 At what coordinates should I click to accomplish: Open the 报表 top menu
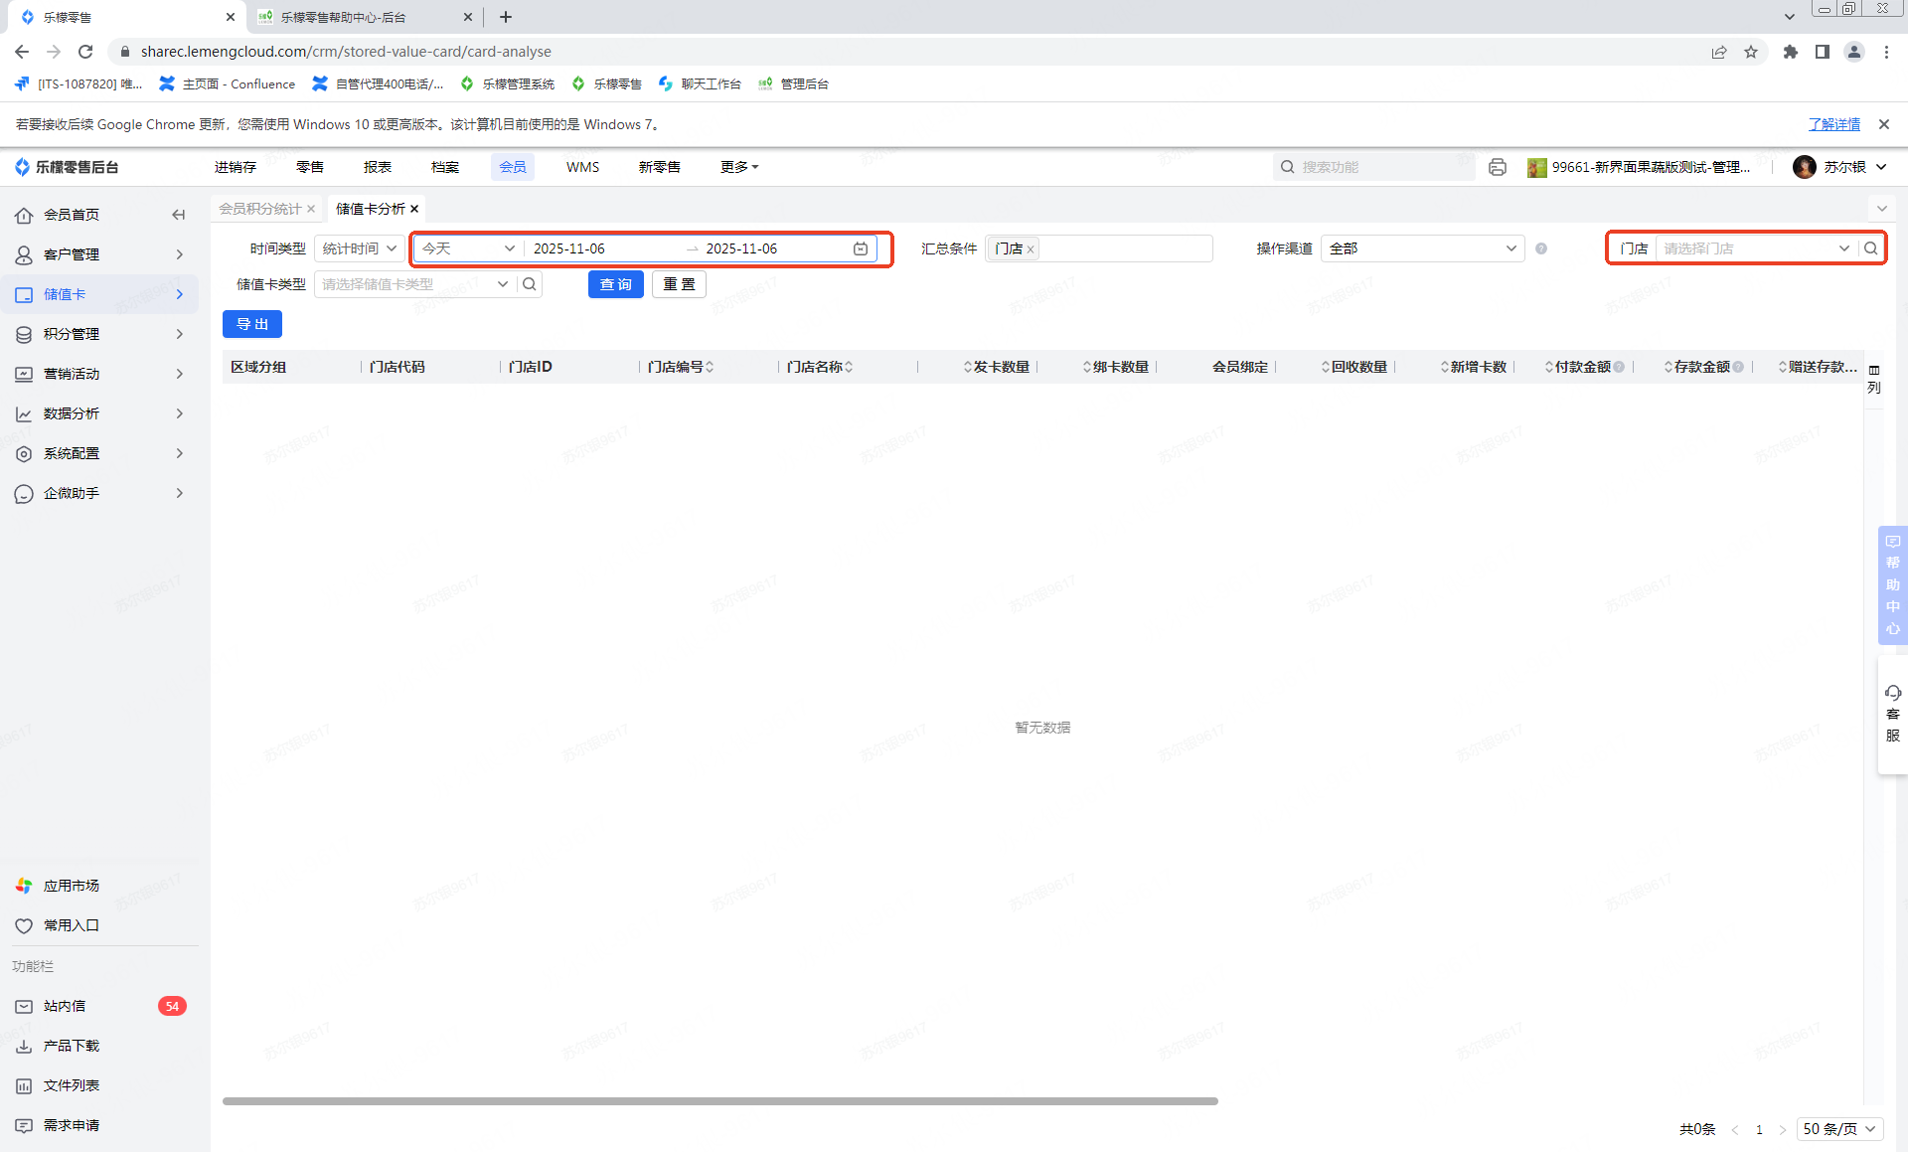click(x=378, y=167)
